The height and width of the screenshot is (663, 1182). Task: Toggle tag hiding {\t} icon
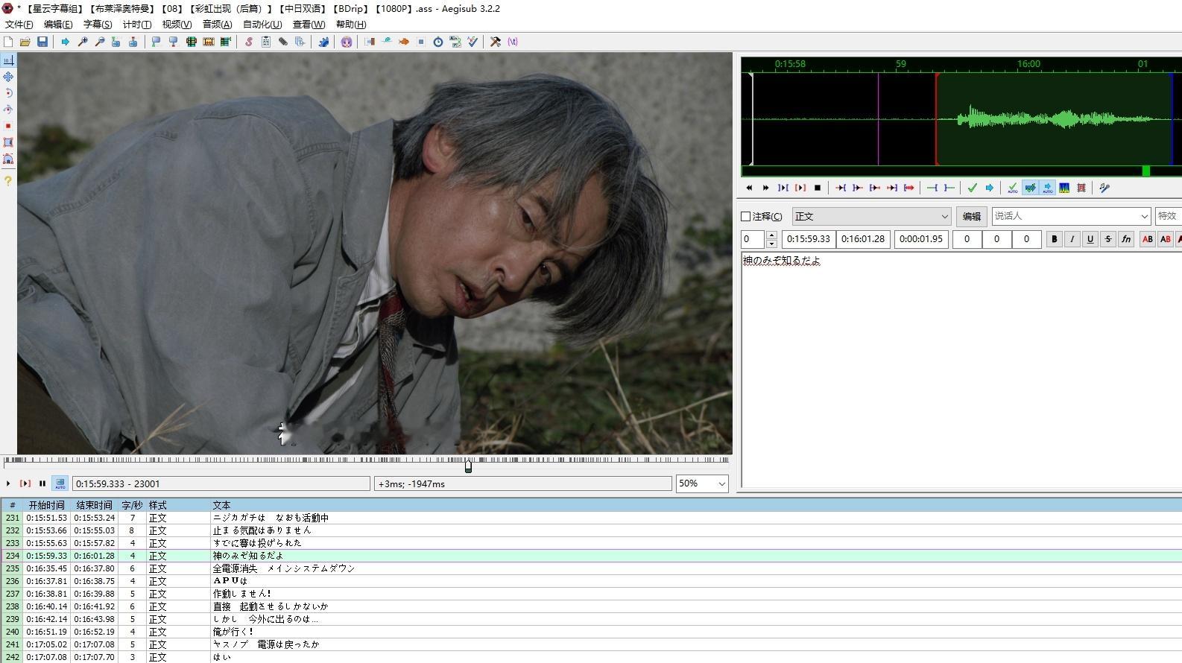click(513, 42)
